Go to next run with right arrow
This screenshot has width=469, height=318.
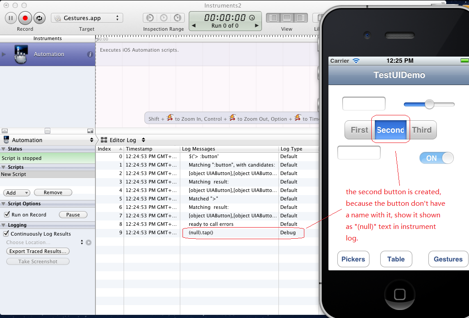point(256,26)
